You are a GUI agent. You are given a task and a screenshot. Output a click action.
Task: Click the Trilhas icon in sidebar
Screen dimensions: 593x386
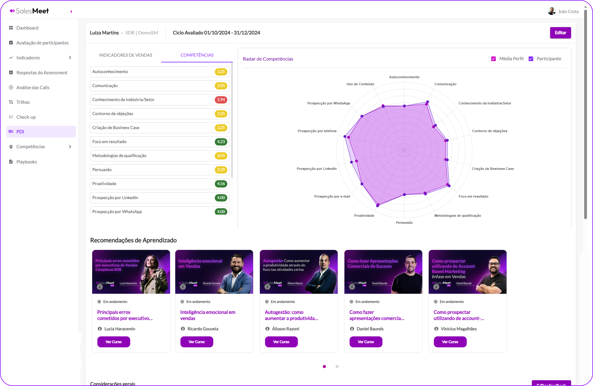pos(11,102)
